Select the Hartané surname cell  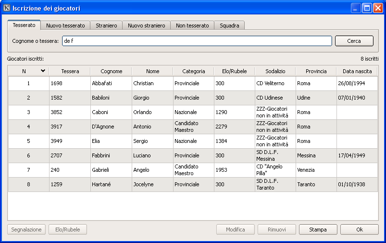click(111, 184)
